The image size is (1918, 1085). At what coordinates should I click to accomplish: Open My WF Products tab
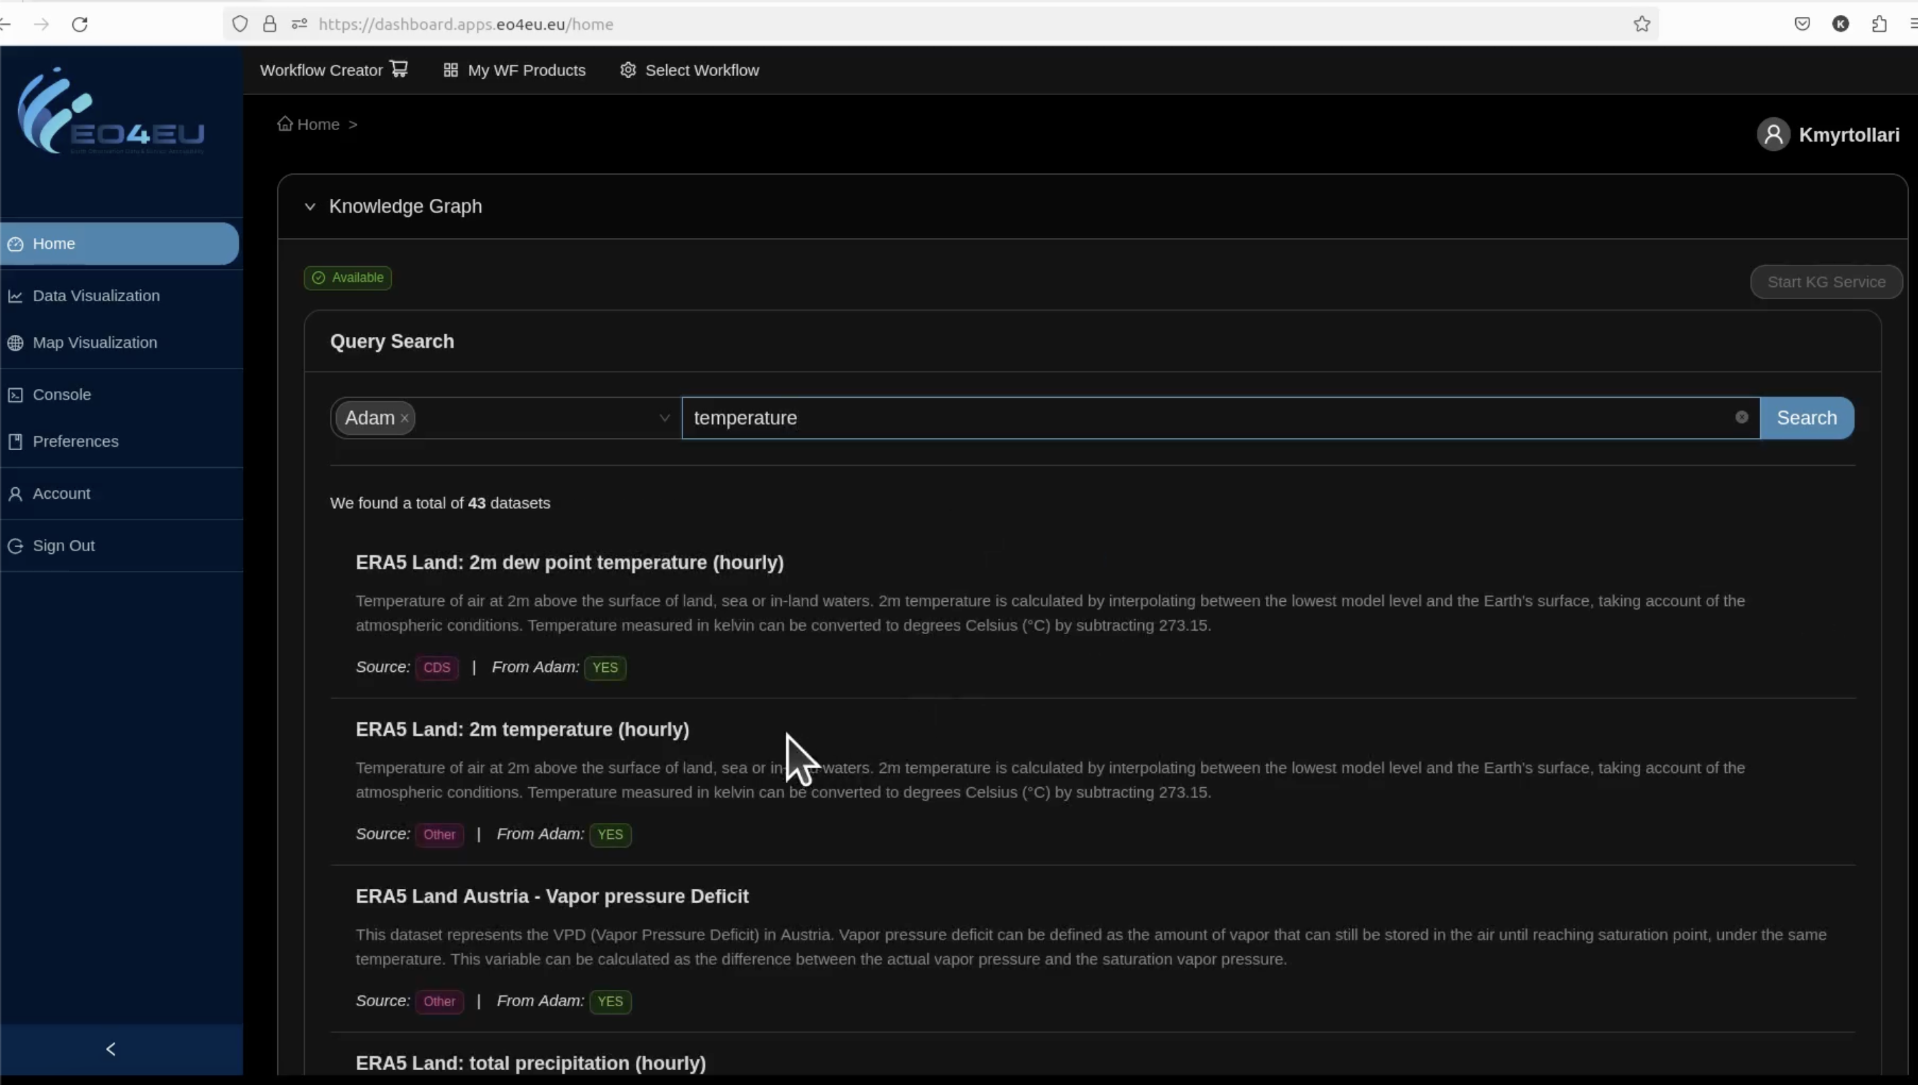click(515, 70)
